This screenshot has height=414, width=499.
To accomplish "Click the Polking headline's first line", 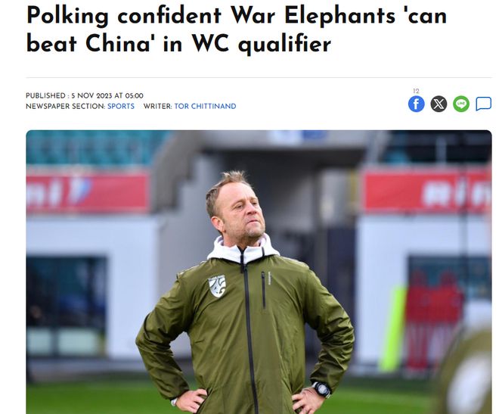I will (x=237, y=15).
